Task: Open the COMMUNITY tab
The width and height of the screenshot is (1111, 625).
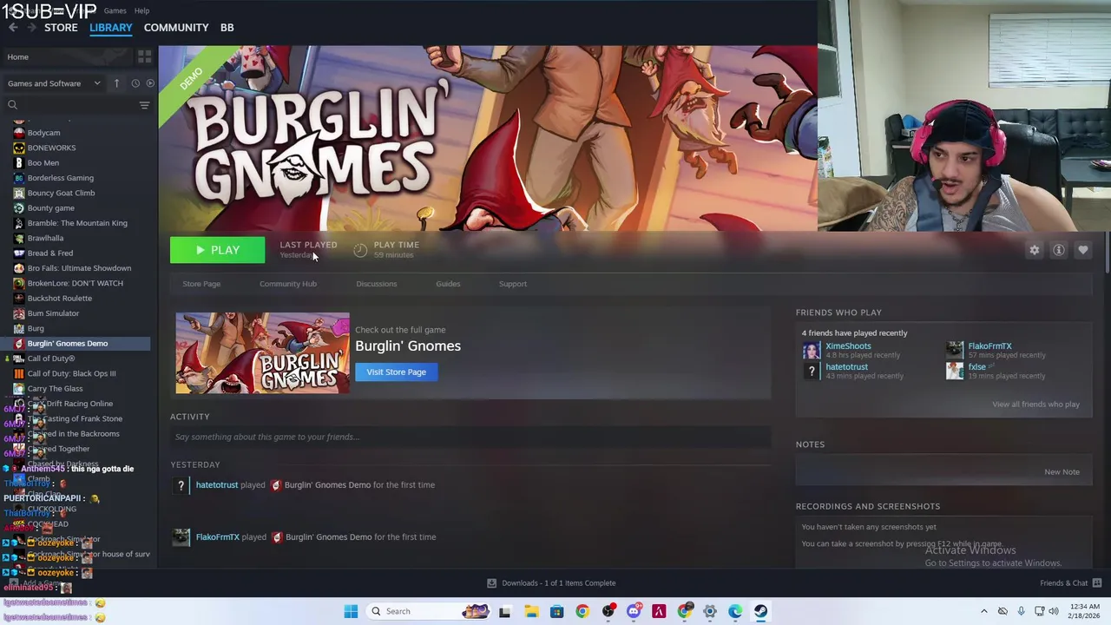Action: pos(176,28)
